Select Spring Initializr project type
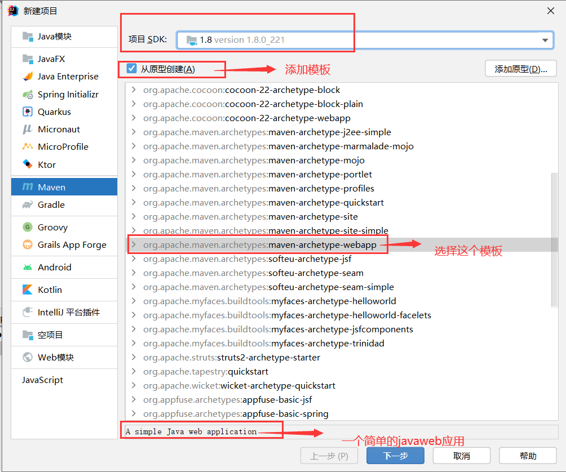This screenshot has width=566, height=472. pyautogui.click(x=64, y=95)
